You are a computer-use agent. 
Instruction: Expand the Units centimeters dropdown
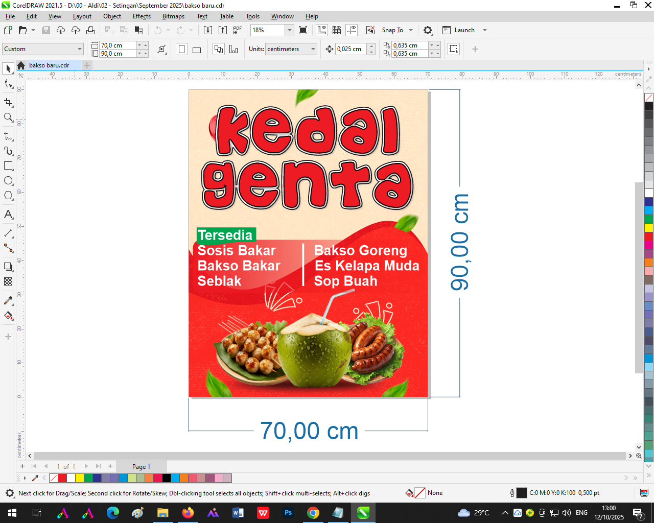[313, 49]
